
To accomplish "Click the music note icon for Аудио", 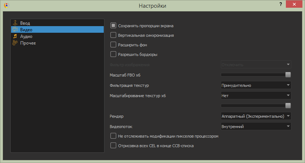I will (15, 36).
